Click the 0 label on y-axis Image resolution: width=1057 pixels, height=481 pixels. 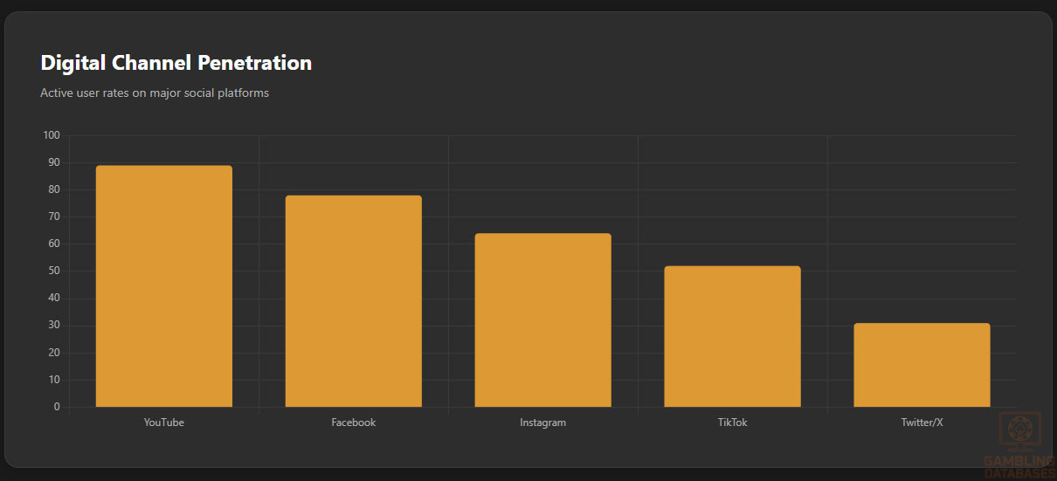tap(57, 407)
